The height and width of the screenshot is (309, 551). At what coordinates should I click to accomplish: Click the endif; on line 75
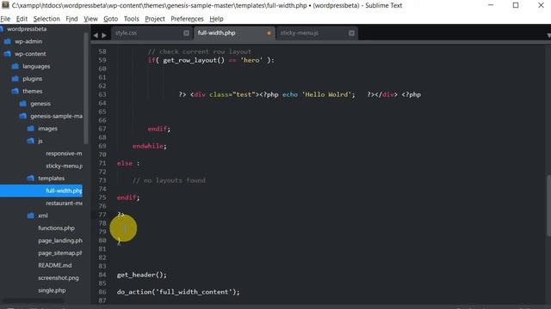coord(128,197)
